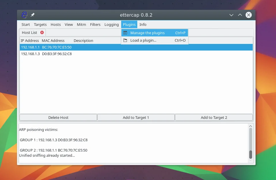The height and width of the screenshot is (180, 276).
Task: Sort by Description column header
Action: (x=83, y=40)
